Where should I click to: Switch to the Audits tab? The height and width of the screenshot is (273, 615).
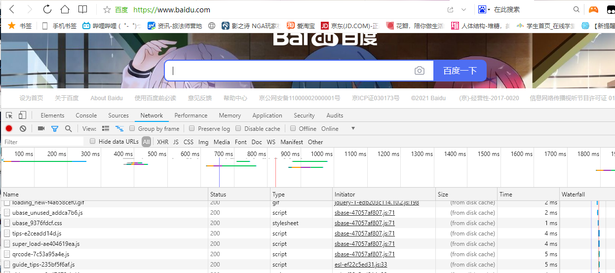tap(335, 116)
